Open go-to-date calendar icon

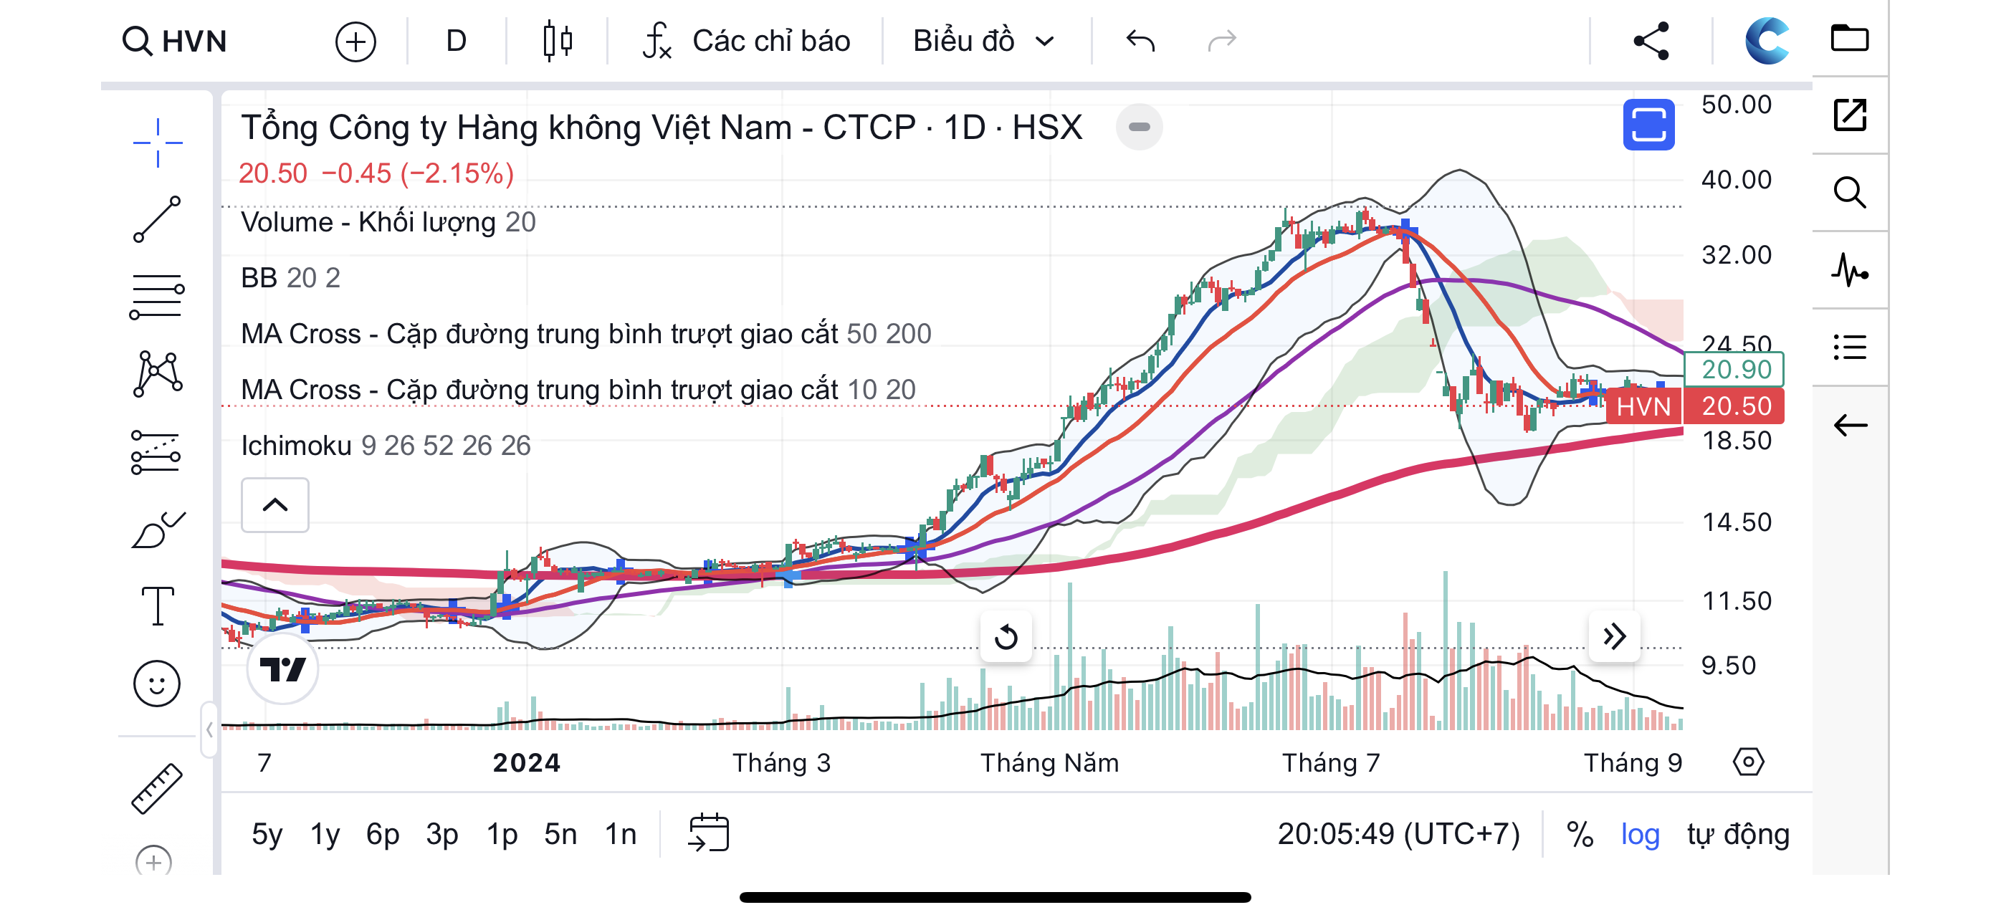click(708, 833)
